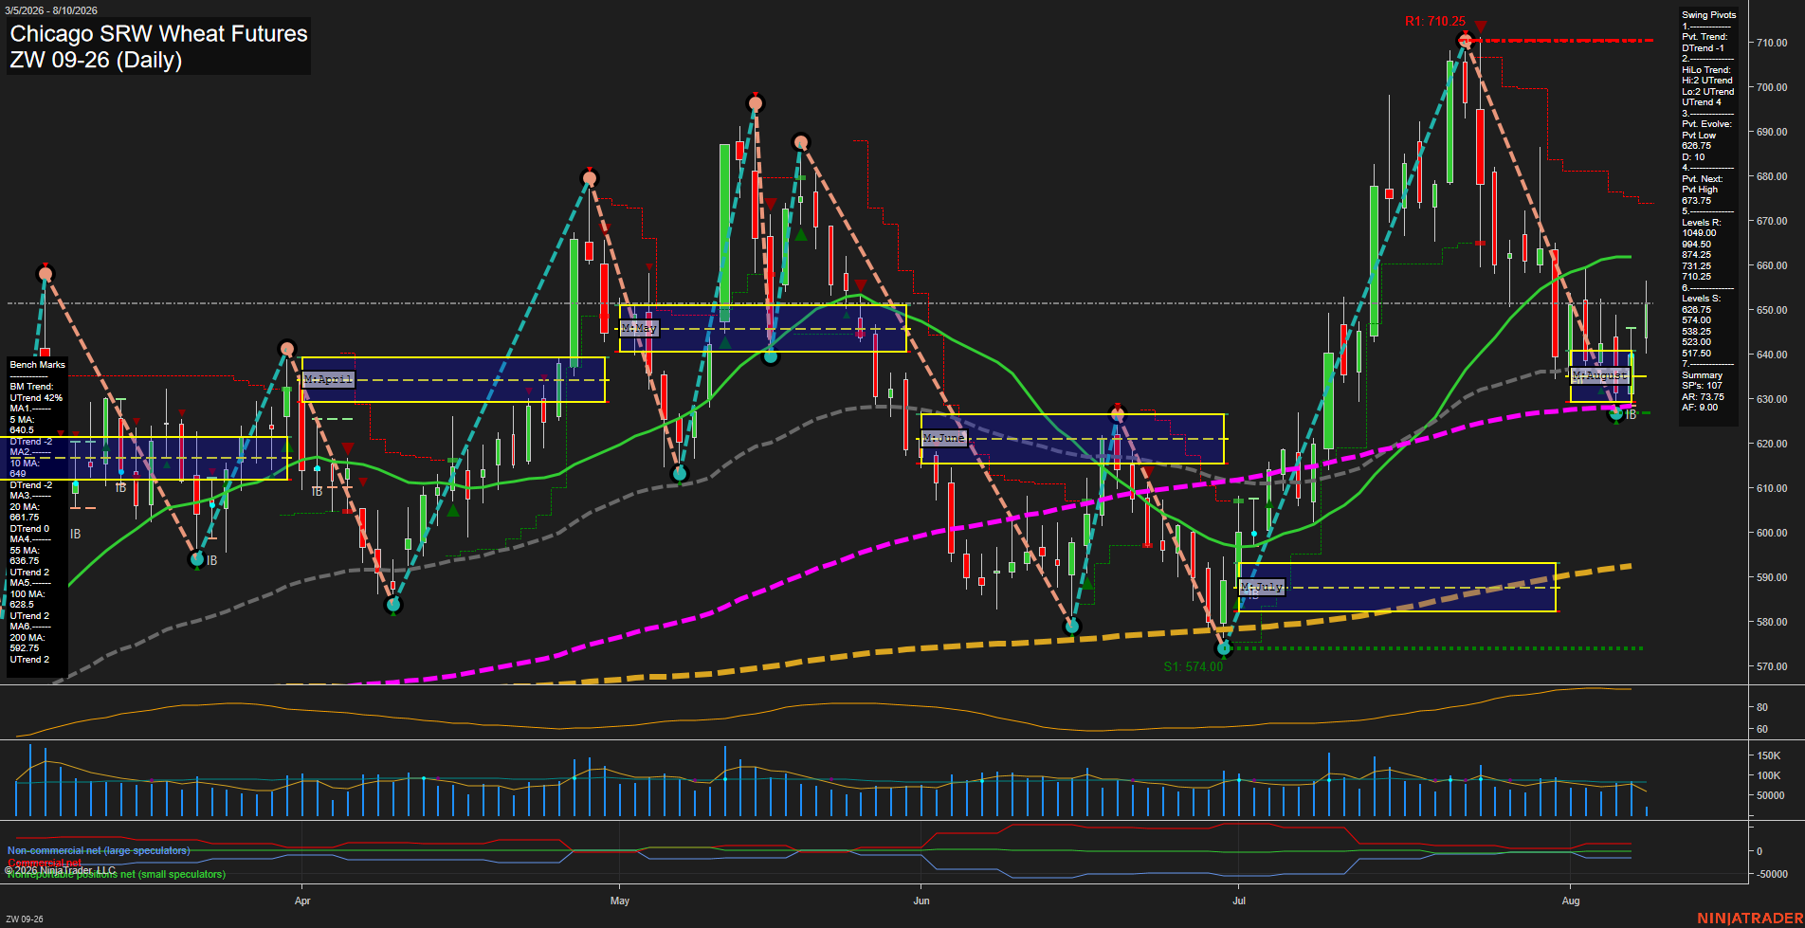Screen dimensions: 1805x928
Task: Click the 150K volume axis label
Action: [1768, 755]
